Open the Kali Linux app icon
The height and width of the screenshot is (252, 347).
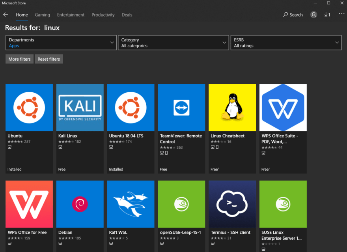coord(80,108)
